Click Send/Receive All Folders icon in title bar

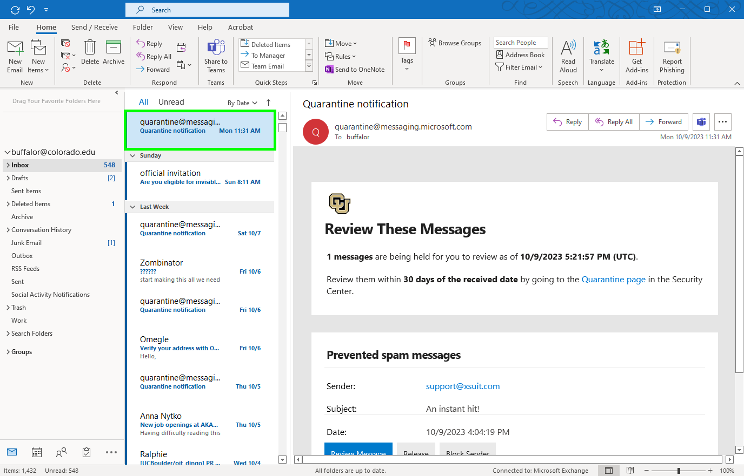click(15, 10)
